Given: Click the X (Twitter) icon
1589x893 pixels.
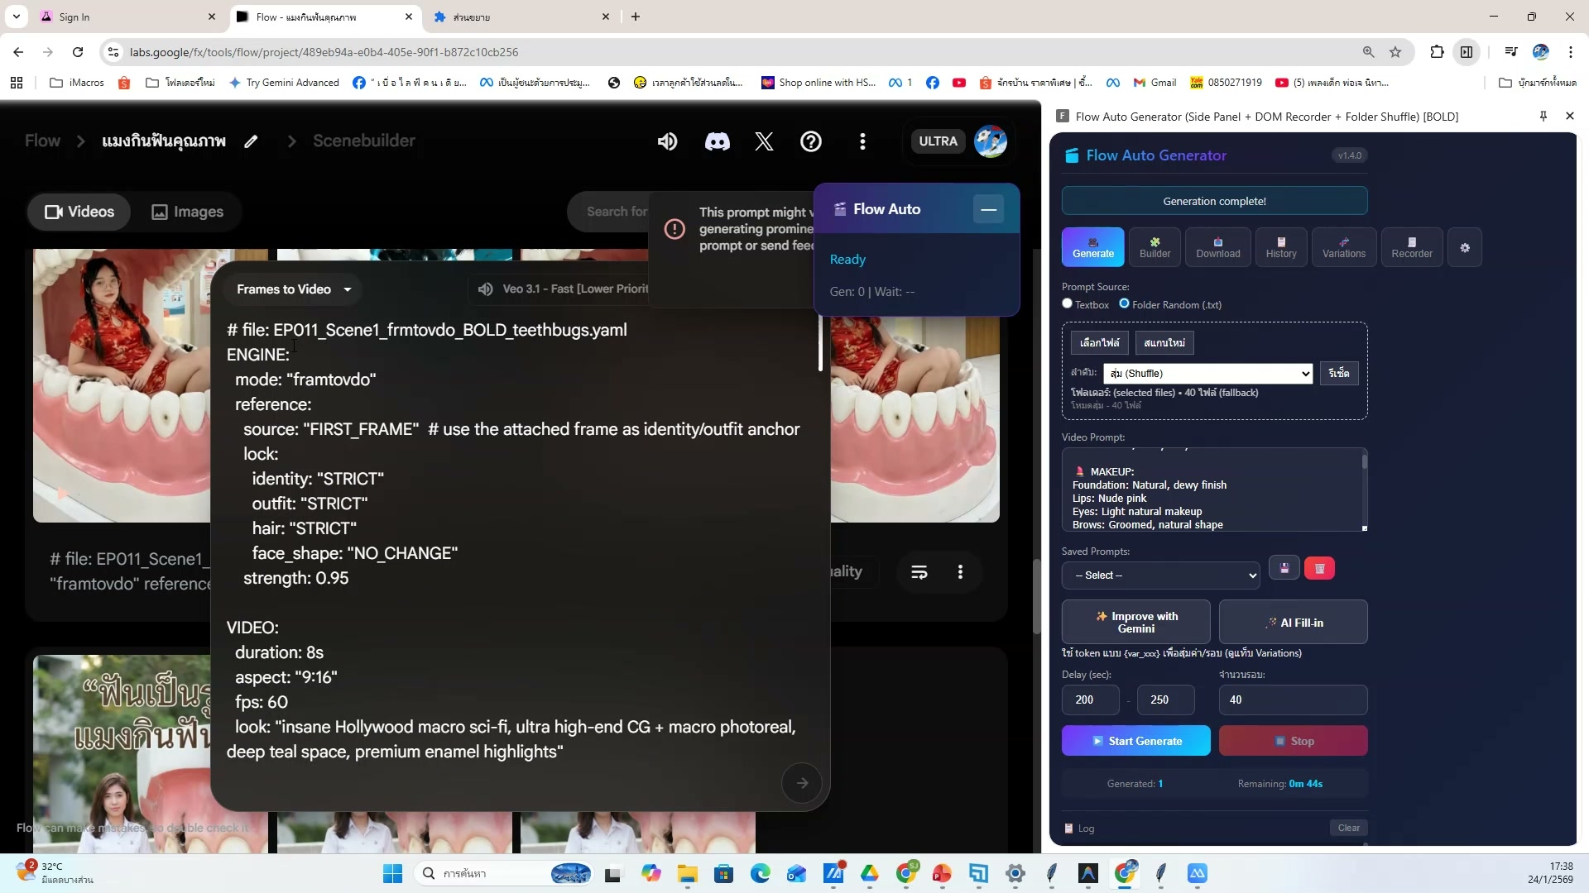Looking at the screenshot, I should tap(764, 141).
